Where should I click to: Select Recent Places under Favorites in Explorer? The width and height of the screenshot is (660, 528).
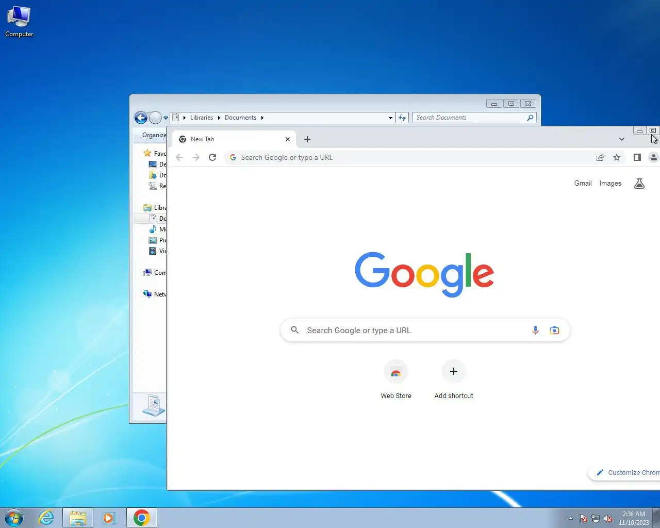click(x=157, y=186)
